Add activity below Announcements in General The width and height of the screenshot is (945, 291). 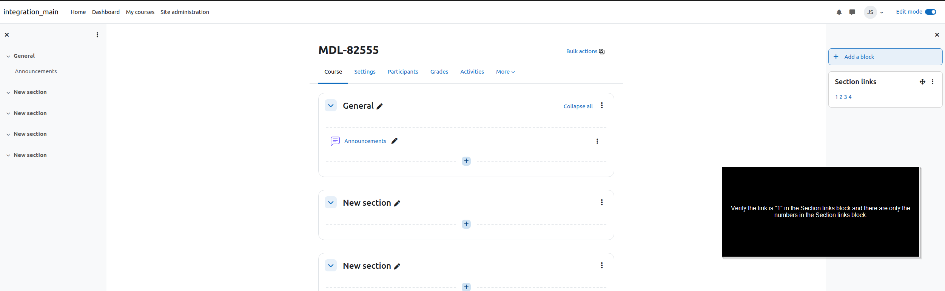(466, 161)
